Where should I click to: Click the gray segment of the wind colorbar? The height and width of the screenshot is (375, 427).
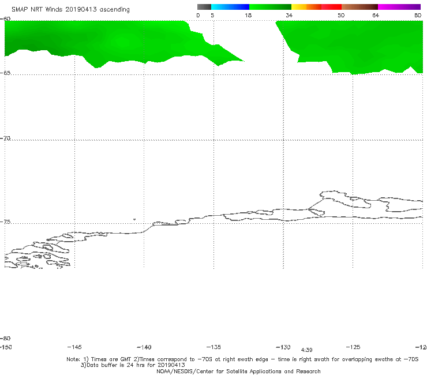[x=204, y=7]
